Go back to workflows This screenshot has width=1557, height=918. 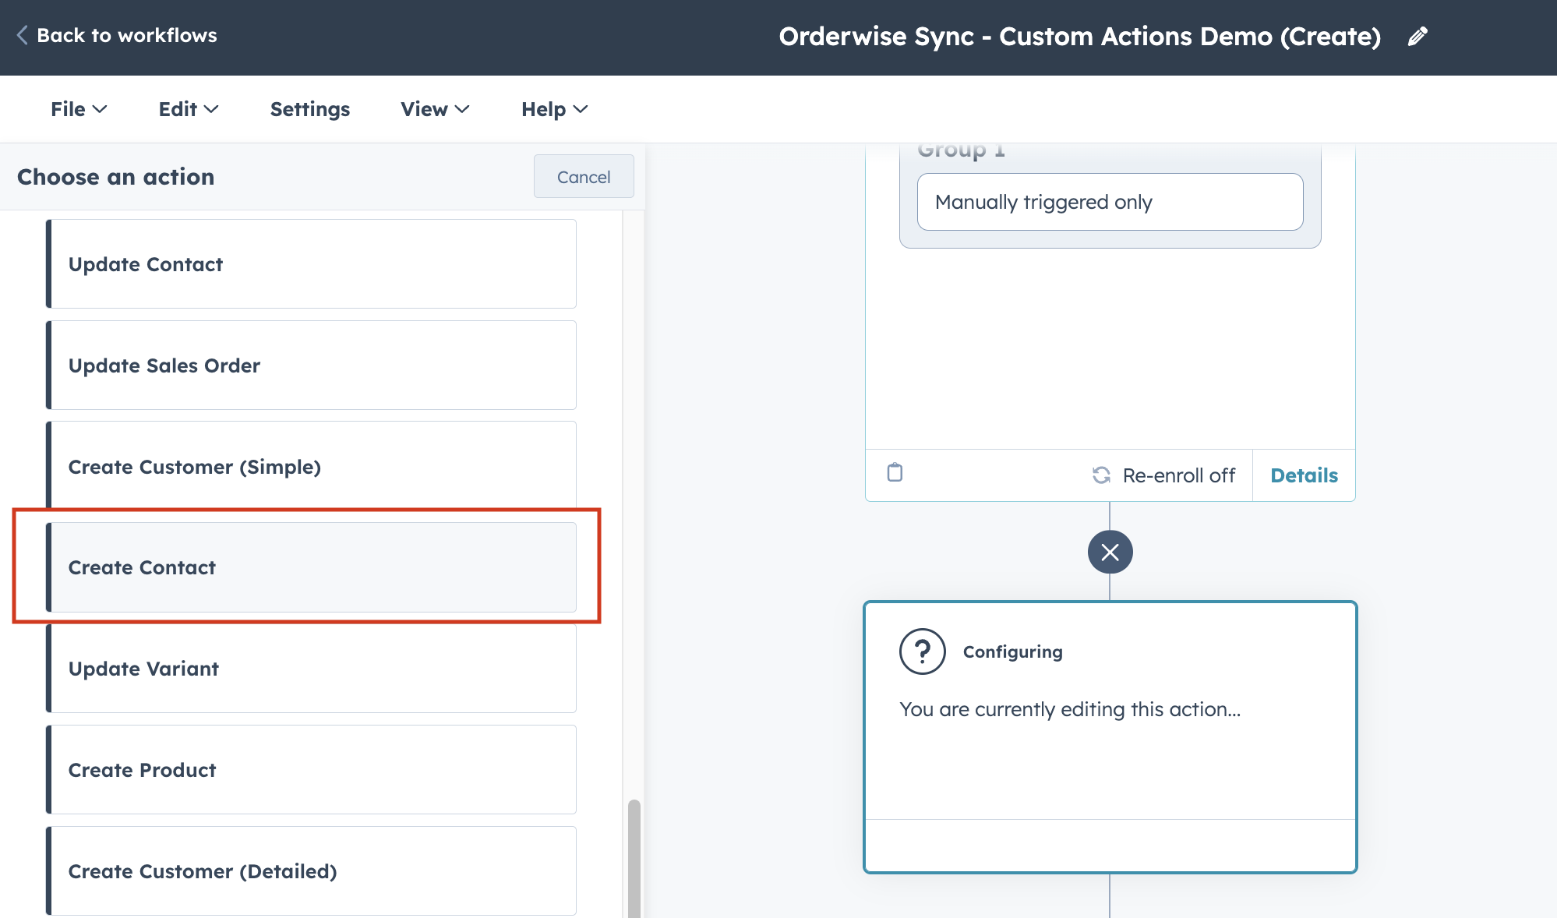(x=117, y=35)
